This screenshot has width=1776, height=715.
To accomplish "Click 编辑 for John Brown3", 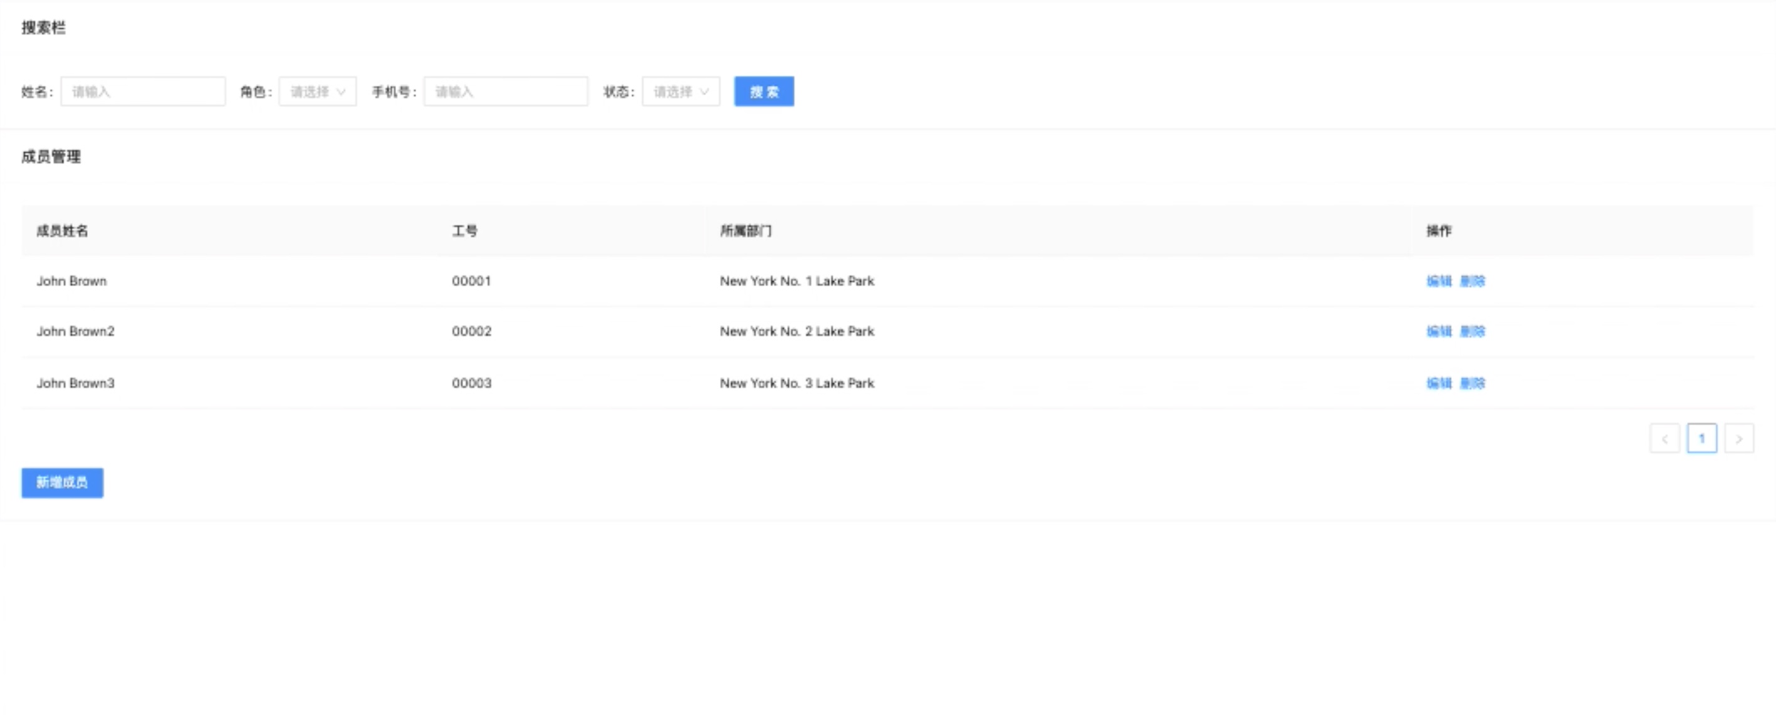I will click(1439, 383).
